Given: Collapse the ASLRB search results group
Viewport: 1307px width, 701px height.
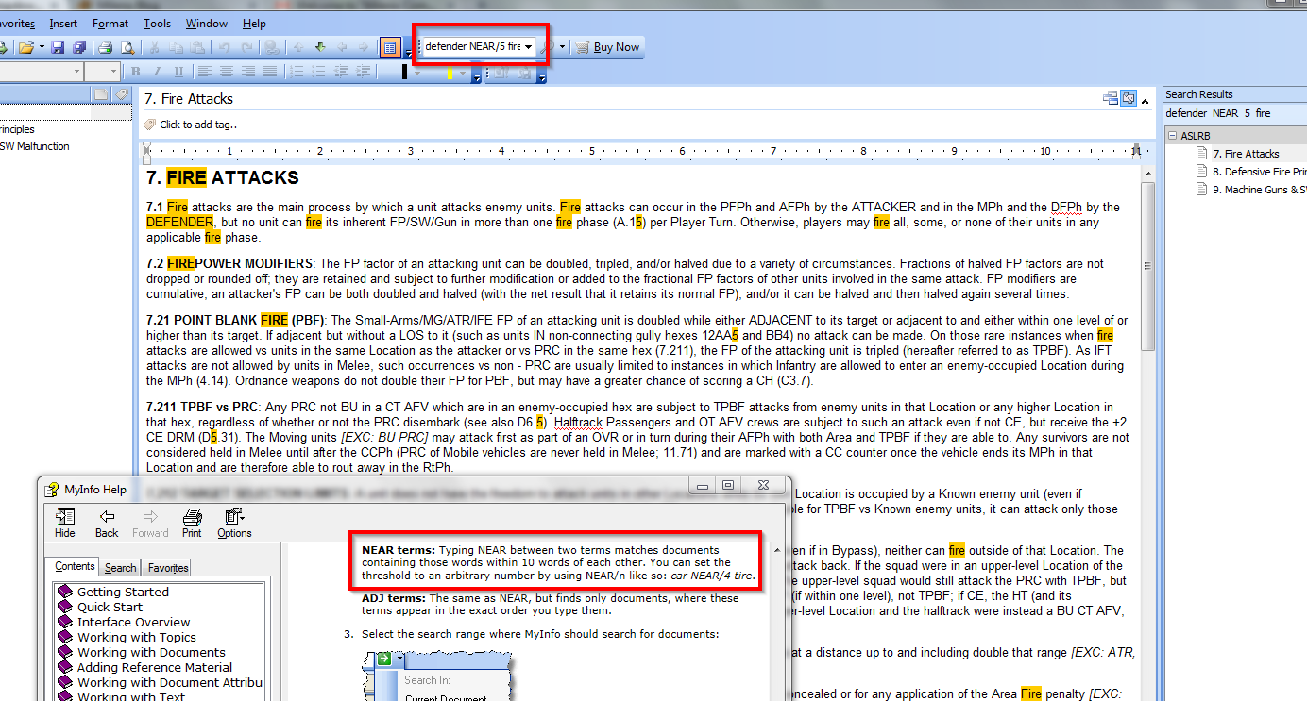Looking at the screenshot, I should point(1172,136).
